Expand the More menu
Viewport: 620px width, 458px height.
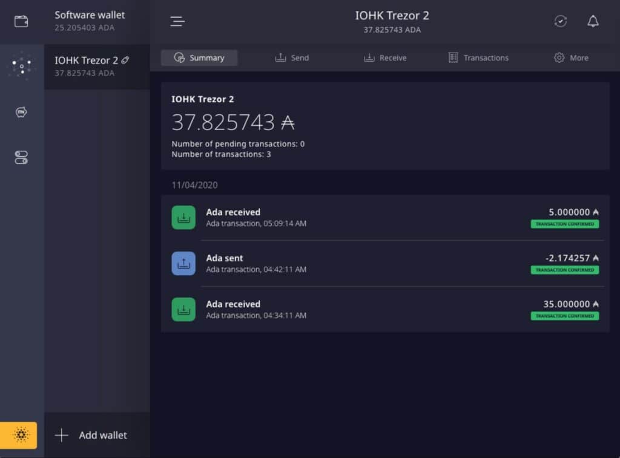pos(571,57)
